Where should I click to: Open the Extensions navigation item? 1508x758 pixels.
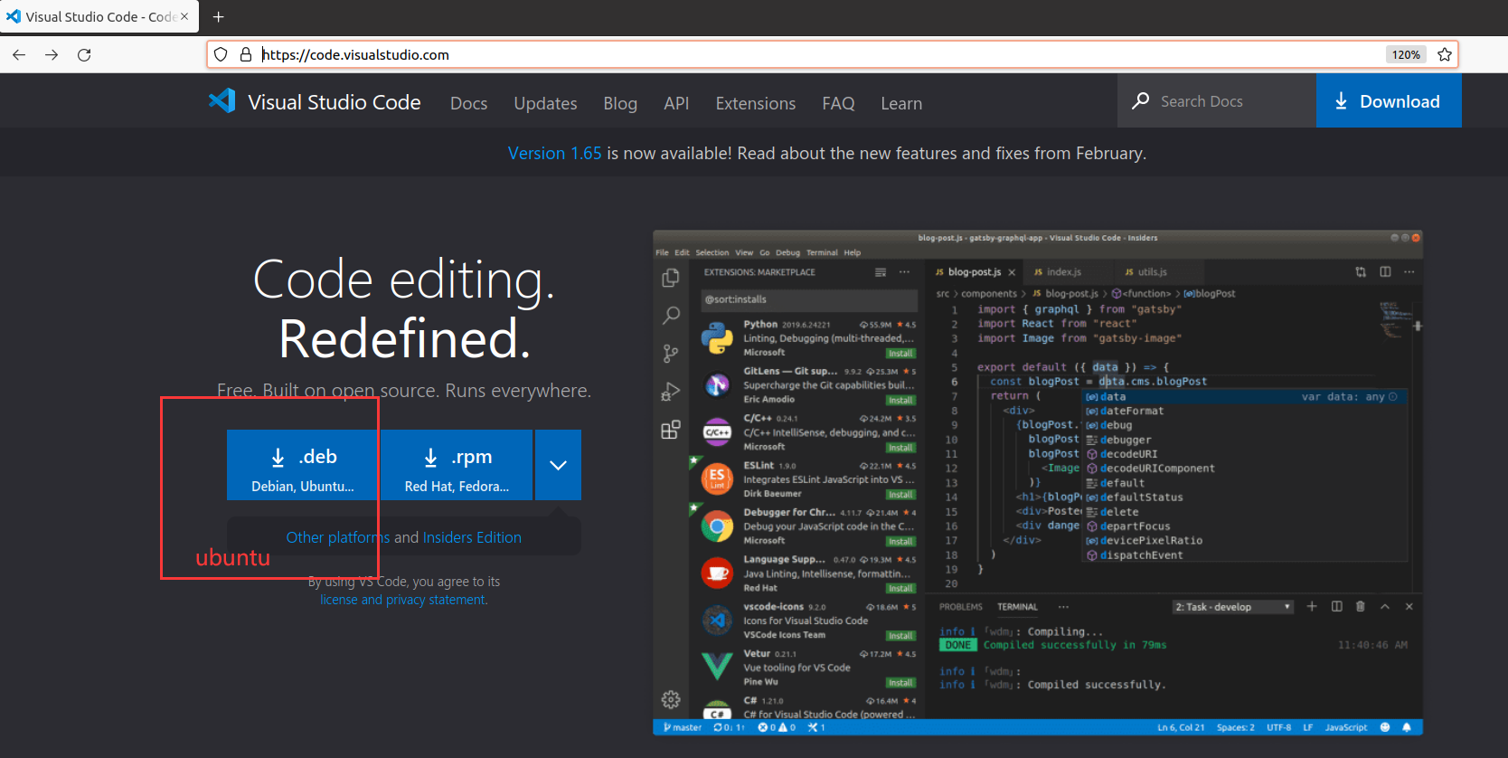pos(756,103)
